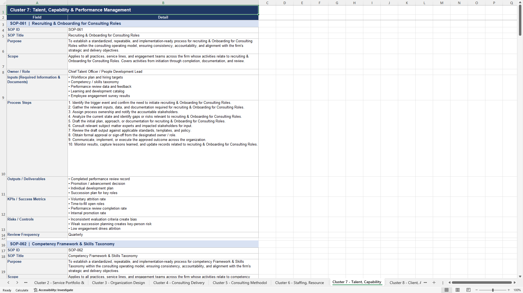Click row 6 'Purpose' label cell
Viewport: 523px width, 293px height.
(x=37, y=46)
